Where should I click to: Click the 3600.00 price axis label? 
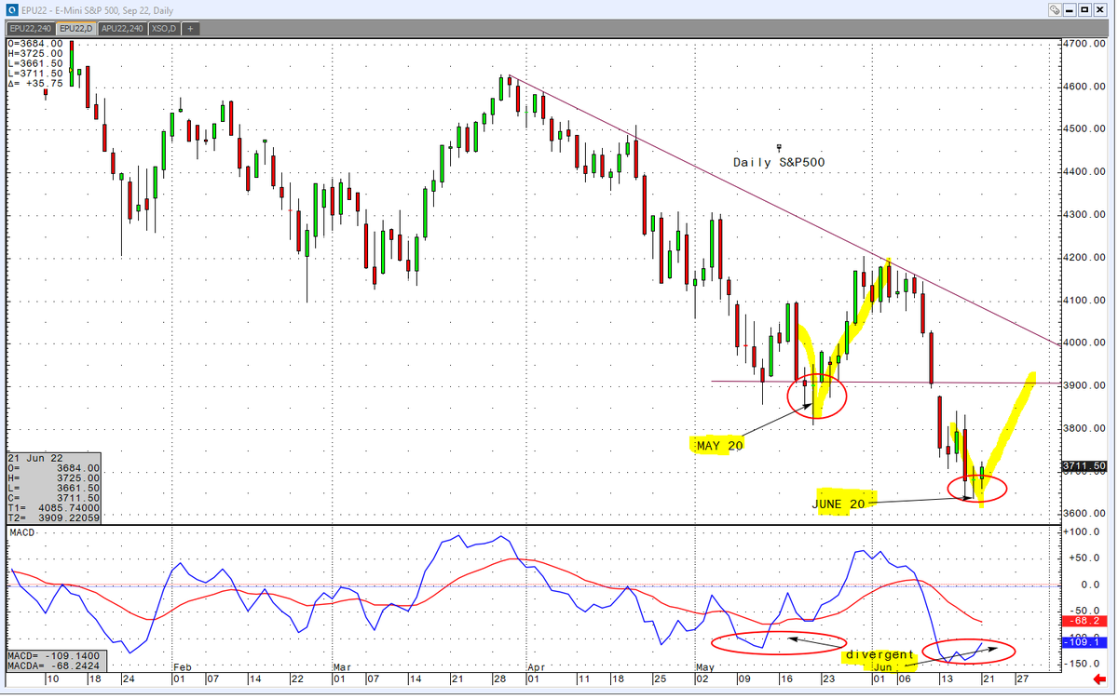coord(1085,515)
